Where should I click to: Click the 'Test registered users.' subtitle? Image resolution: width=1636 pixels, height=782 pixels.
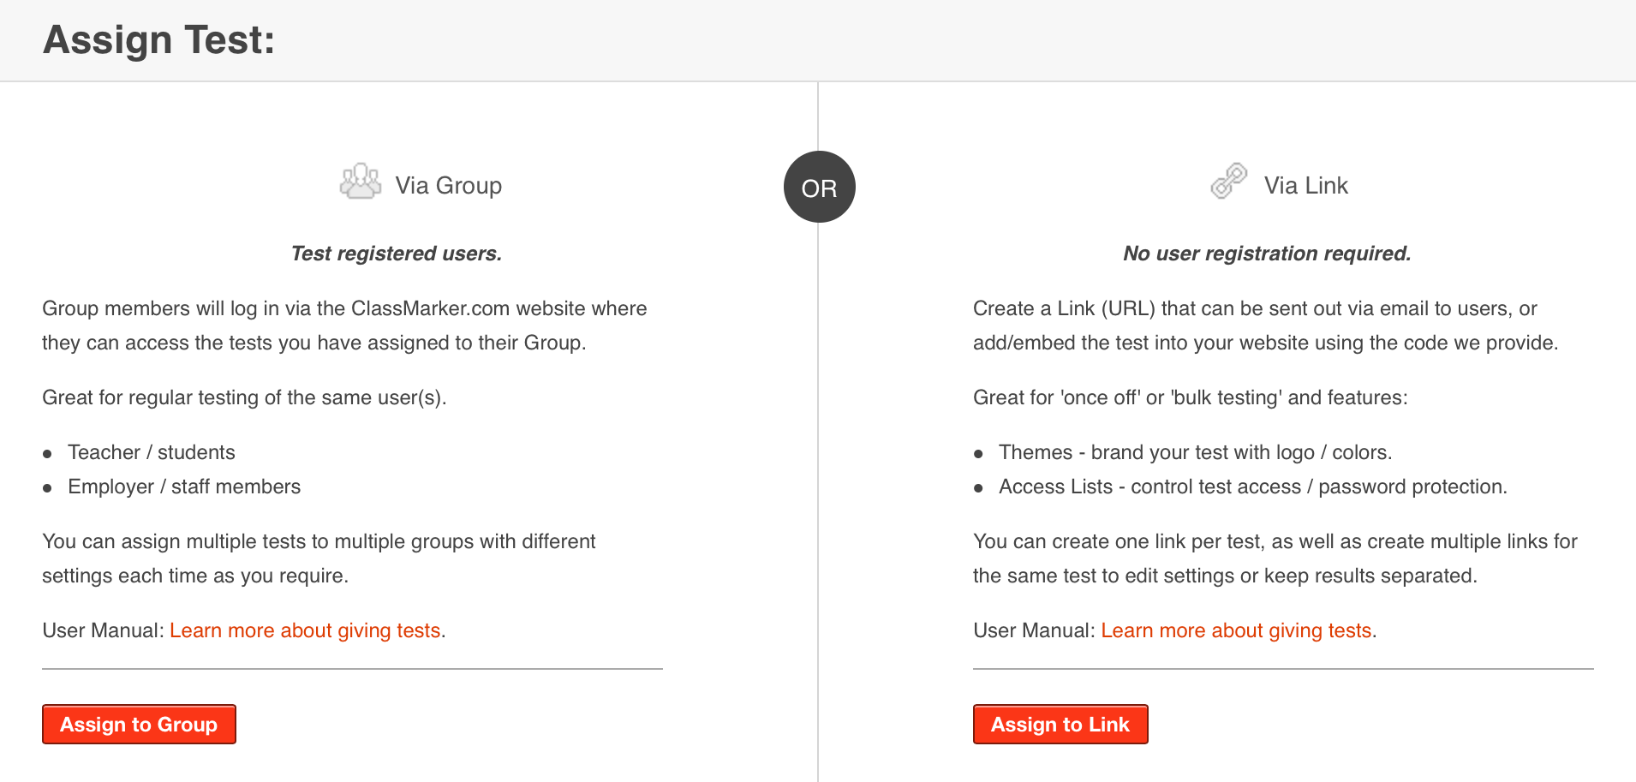[x=396, y=254]
